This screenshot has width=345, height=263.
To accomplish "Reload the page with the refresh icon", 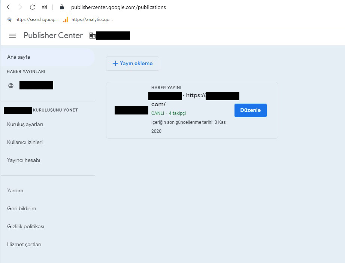I will 32,7.
